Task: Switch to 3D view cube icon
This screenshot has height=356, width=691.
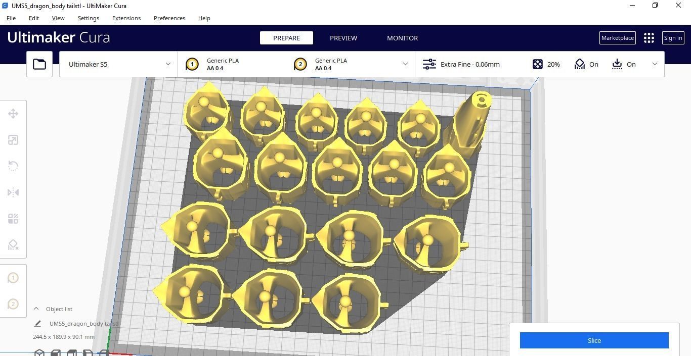Action: point(39,352)
